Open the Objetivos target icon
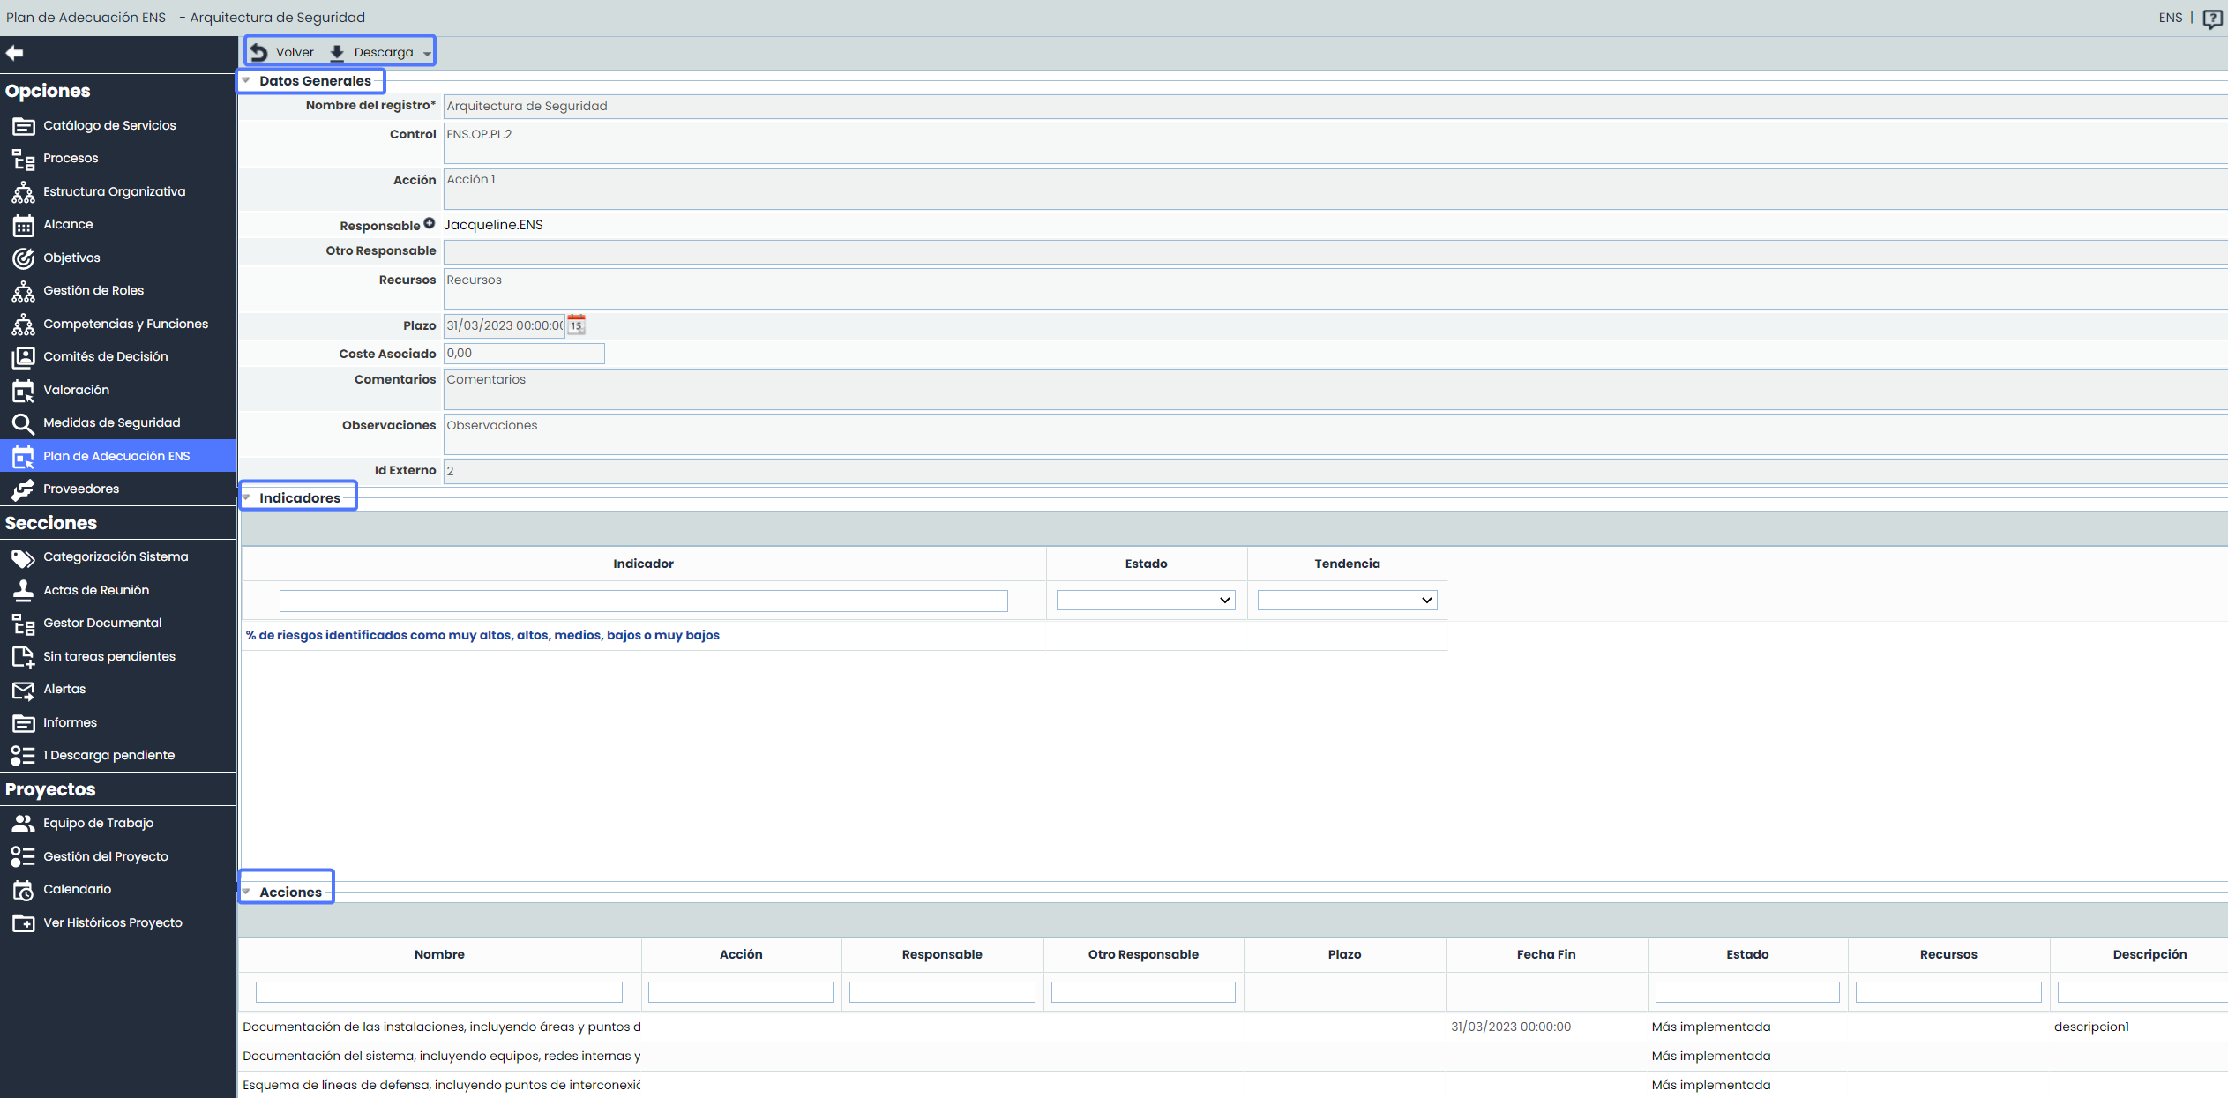 23,258
